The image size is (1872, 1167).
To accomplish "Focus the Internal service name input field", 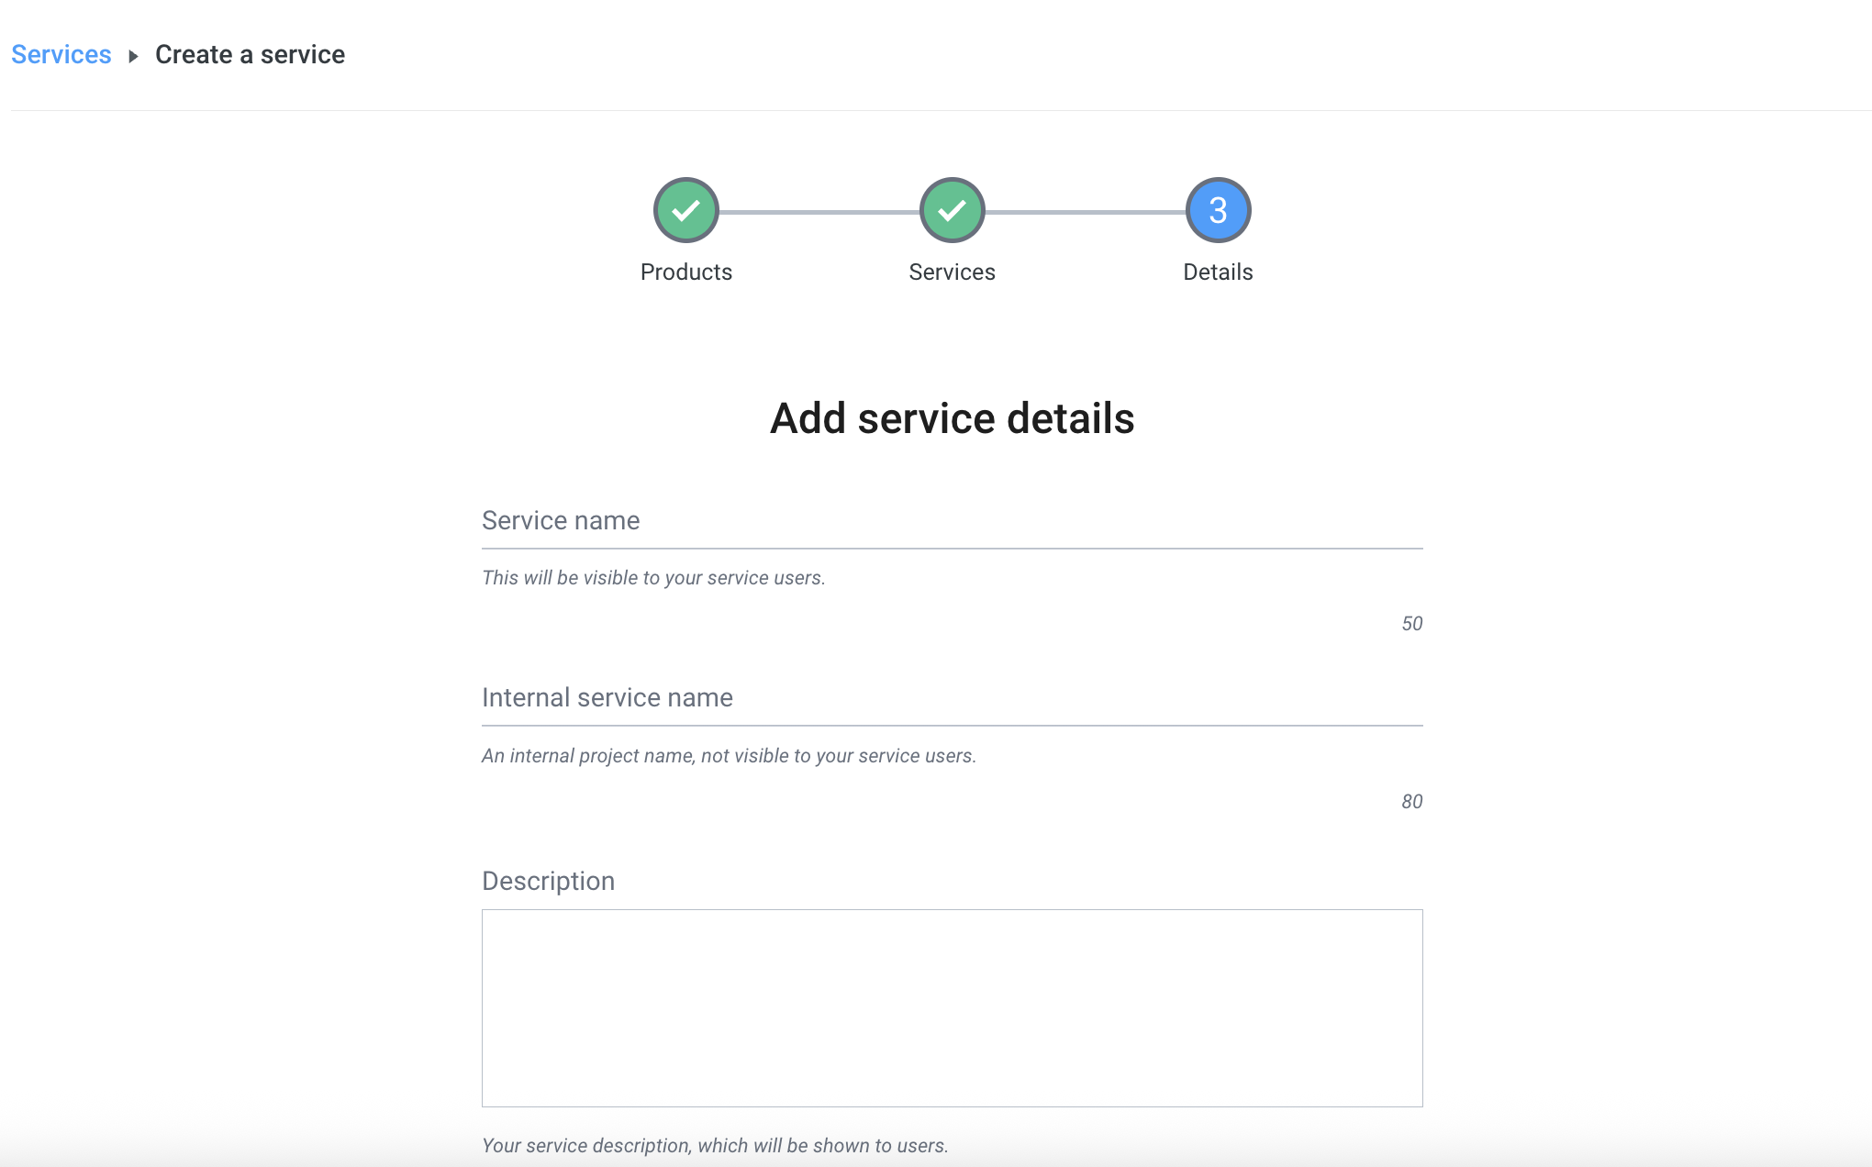I will (952, 698).
